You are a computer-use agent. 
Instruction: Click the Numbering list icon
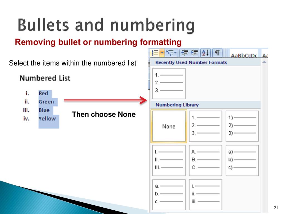155,53
